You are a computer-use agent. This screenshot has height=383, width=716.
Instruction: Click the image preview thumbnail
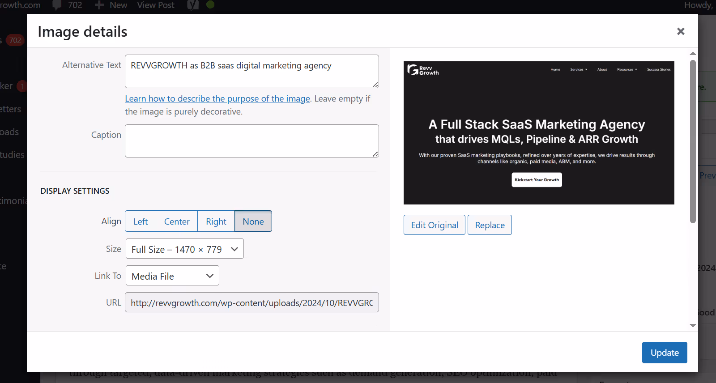[539, 133]
